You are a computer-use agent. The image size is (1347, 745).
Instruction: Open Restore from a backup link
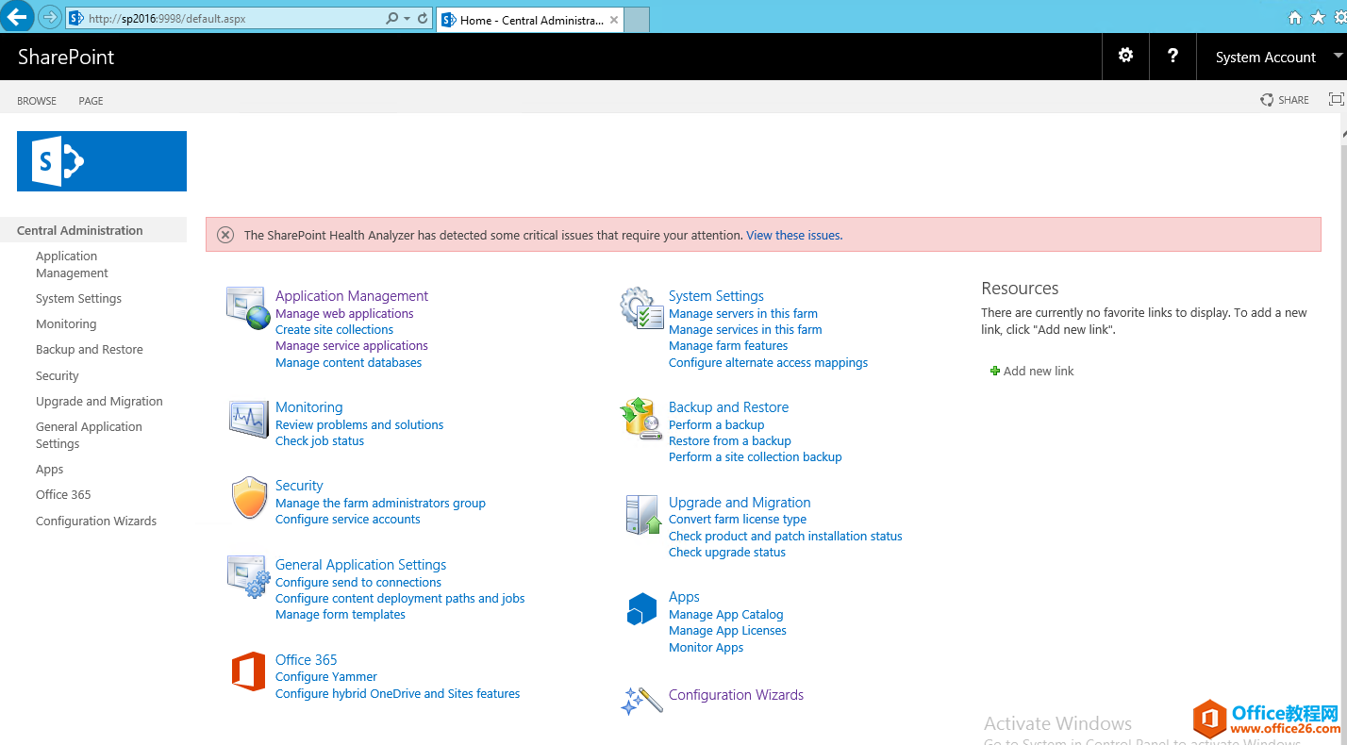[730, 440]
